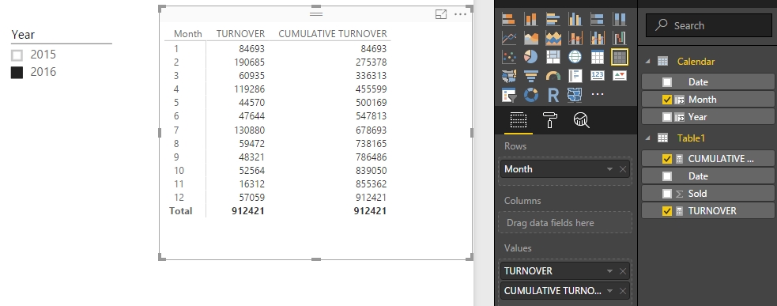777x306 pixels.
Task: Select the 100% stacked bar chart visual
Action: tap(597, 19)
